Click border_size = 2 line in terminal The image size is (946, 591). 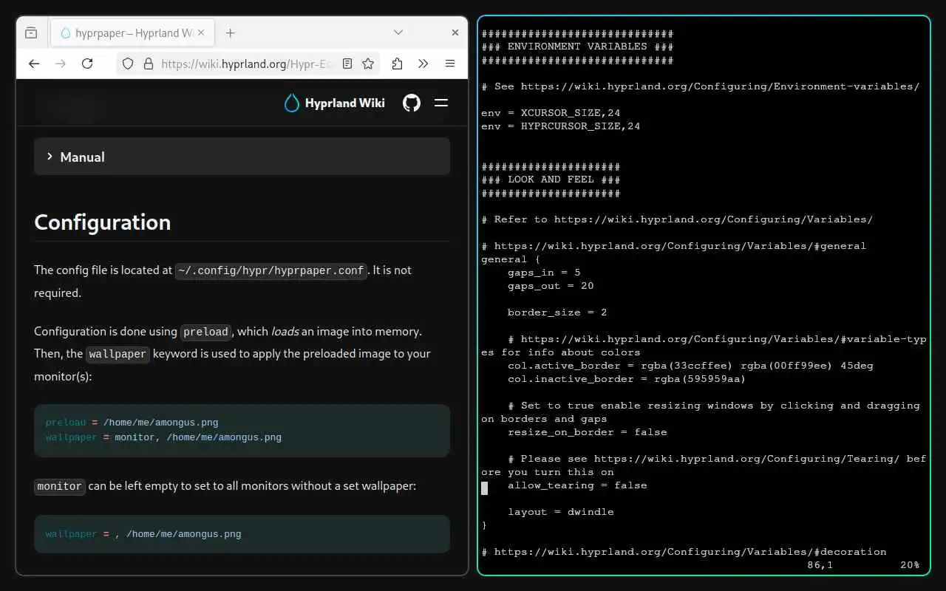point(557,312)
